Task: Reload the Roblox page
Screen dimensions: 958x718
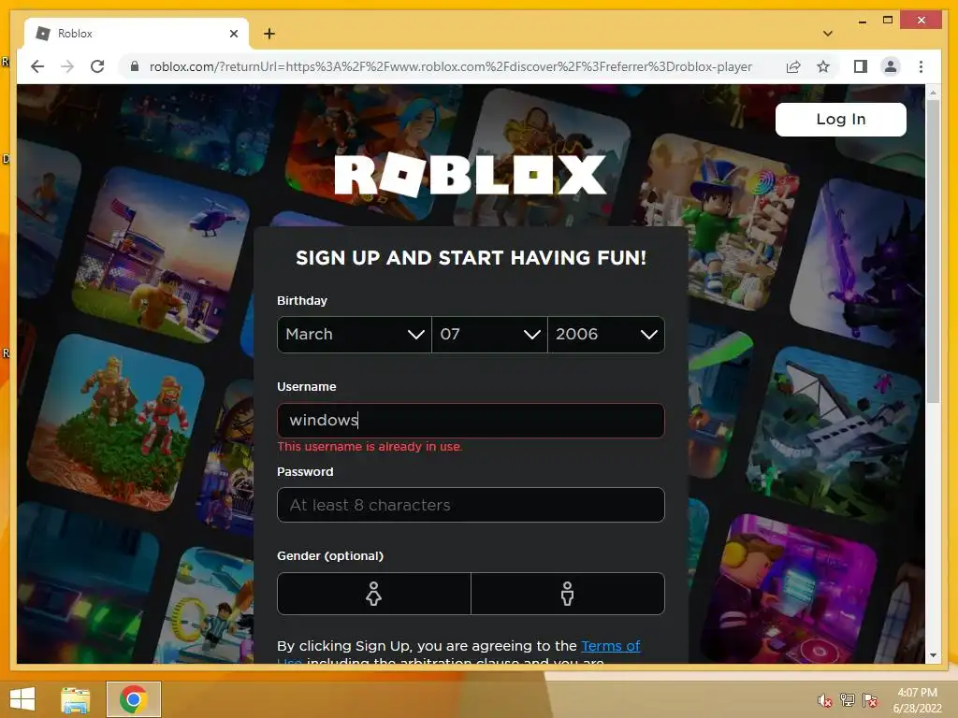Action: click(97, 66)
